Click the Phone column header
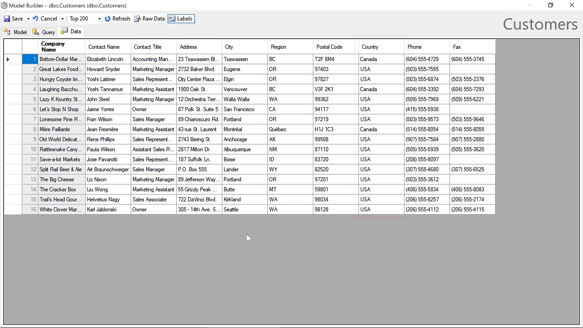The image size is (583, 328). pos(427,46)
